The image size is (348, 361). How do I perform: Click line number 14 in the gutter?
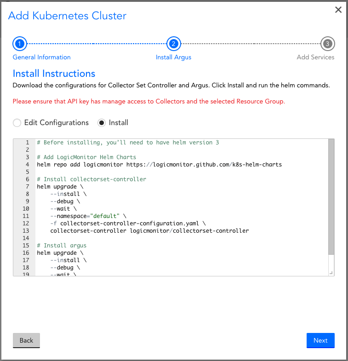point(26,238)
